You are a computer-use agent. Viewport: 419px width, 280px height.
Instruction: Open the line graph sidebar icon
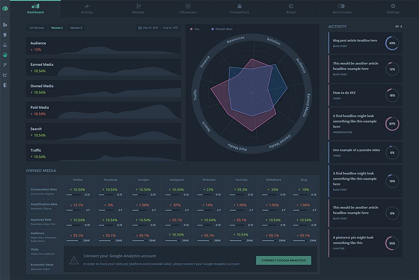[5, 75]
